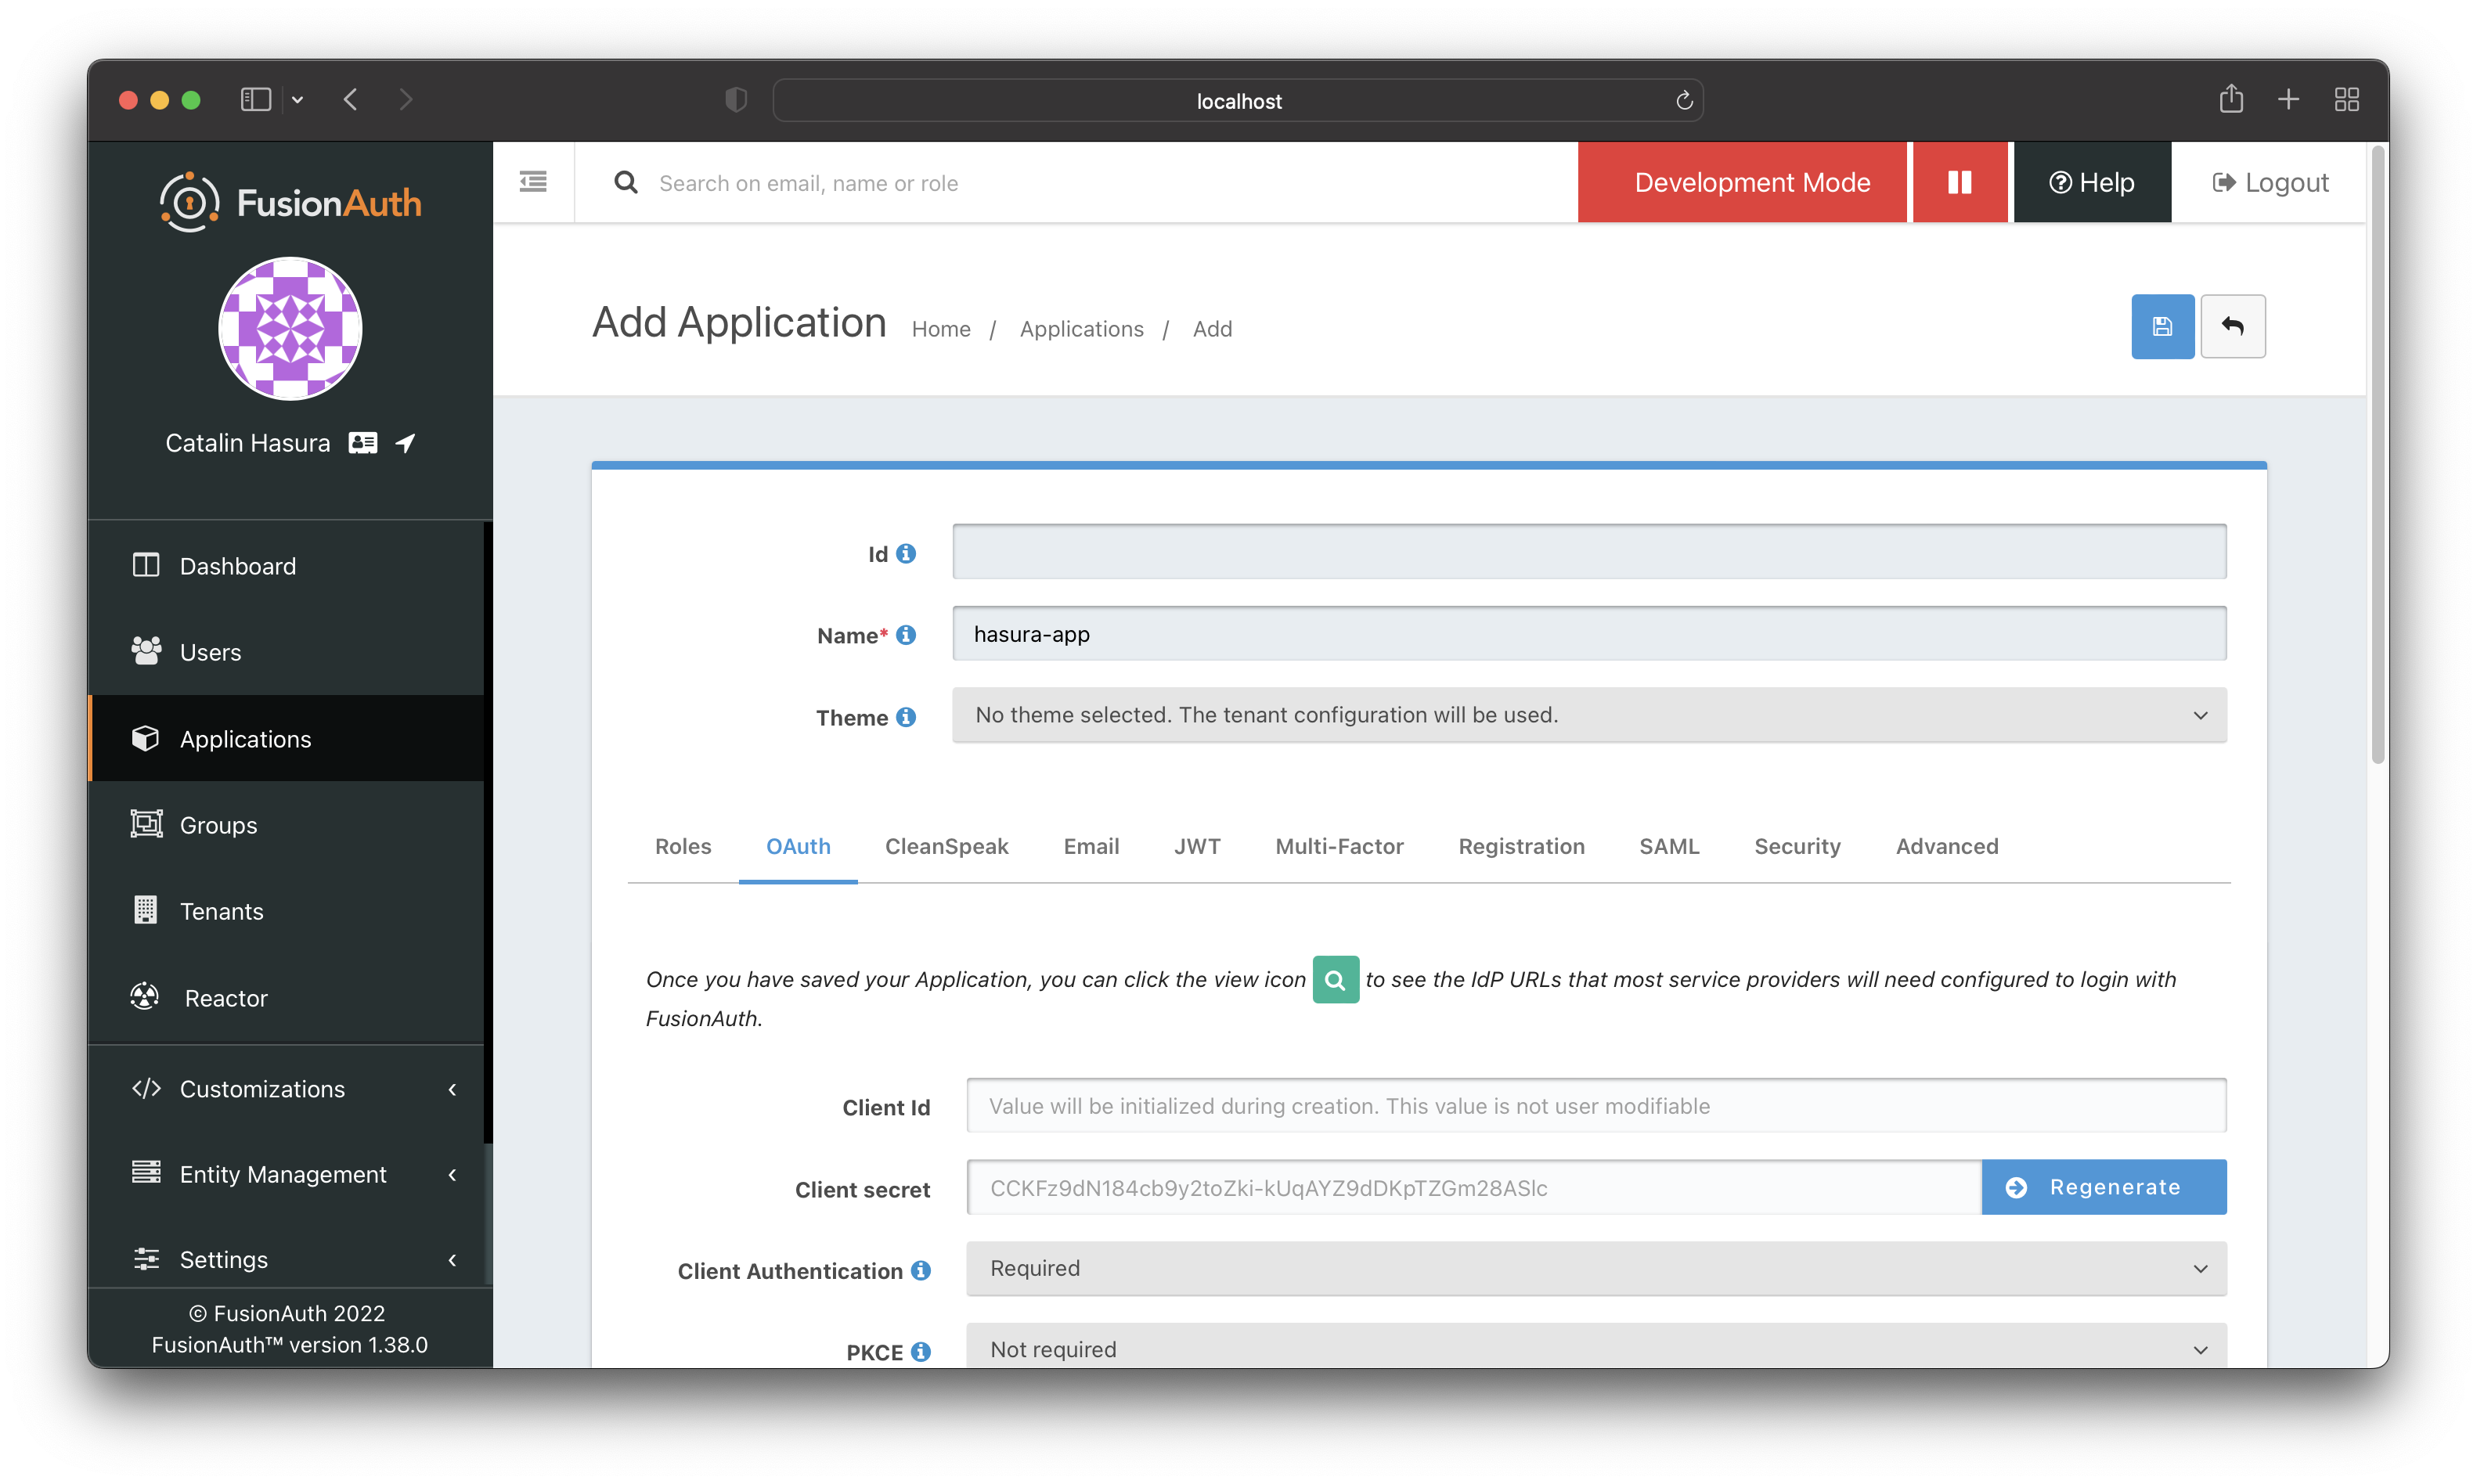Click the Applications sidebar icon
This screenshot has width=2477, height=1484.
145,738
